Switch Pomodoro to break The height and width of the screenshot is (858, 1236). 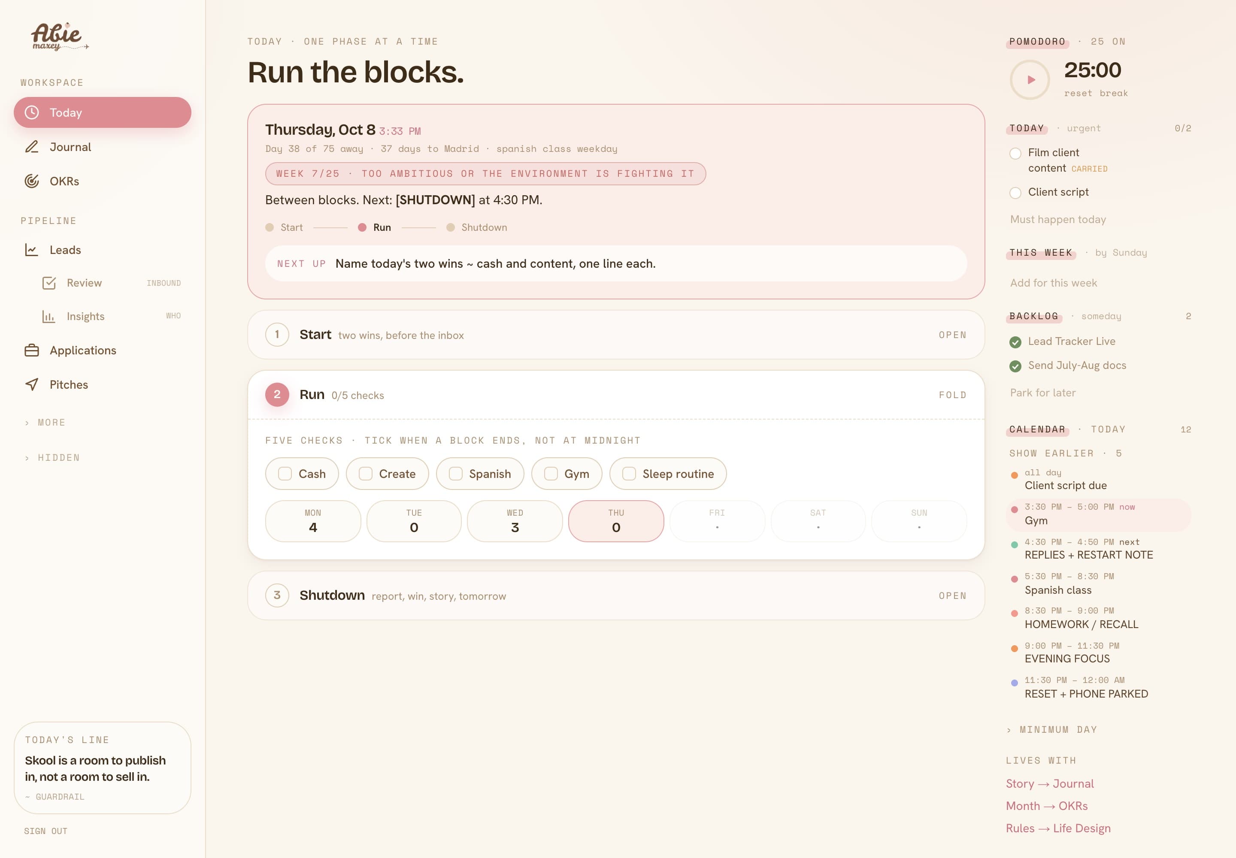1113,93
